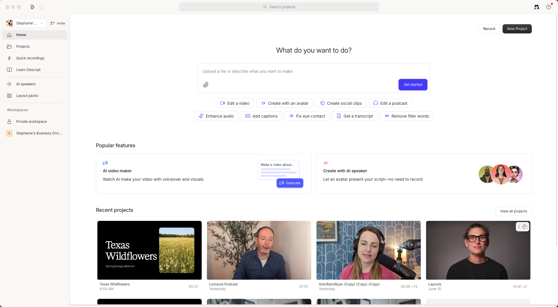The width and height of the screenshot is (558, 307).
Task: Click the paperclip attachment icon
Action: click(x=206, y=84)
